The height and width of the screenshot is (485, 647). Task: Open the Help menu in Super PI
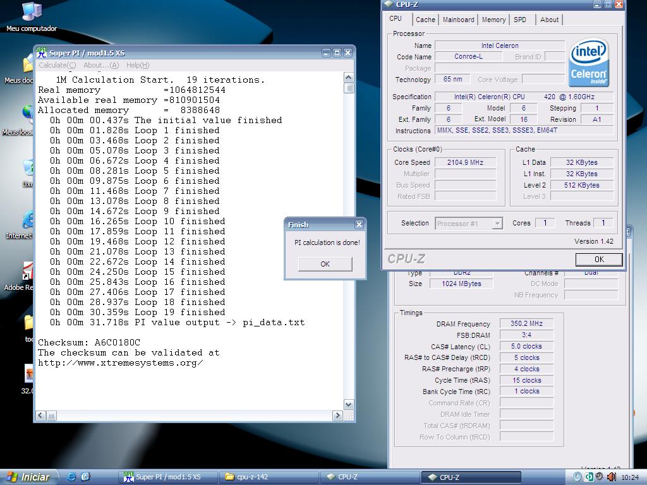coord(138,65)
